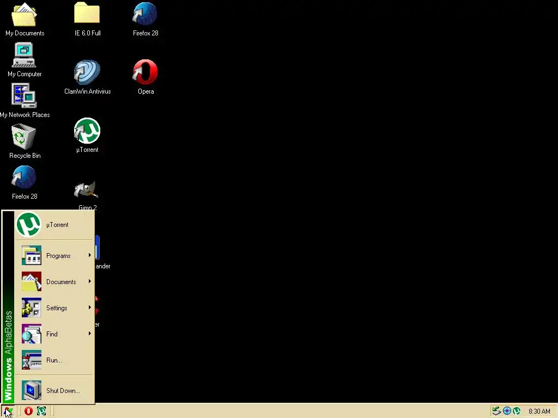The image size is (558, 418).
Task: Launch Opera from quick launch bar
Action: 28,411
